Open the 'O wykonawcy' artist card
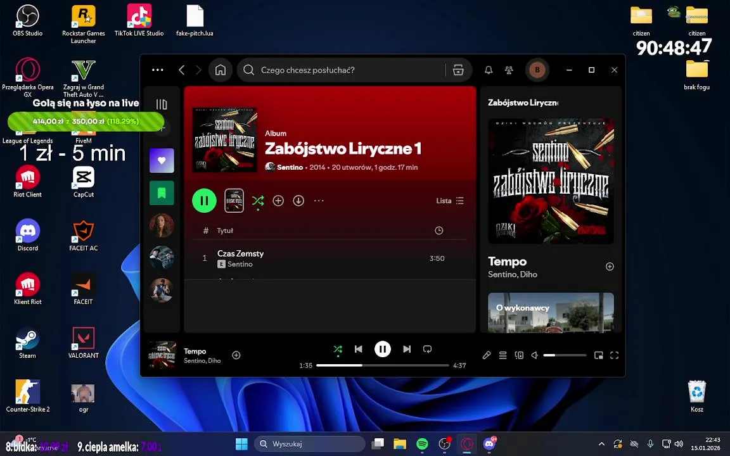Viewport: 730px width, 456px height. click(551, 312)
